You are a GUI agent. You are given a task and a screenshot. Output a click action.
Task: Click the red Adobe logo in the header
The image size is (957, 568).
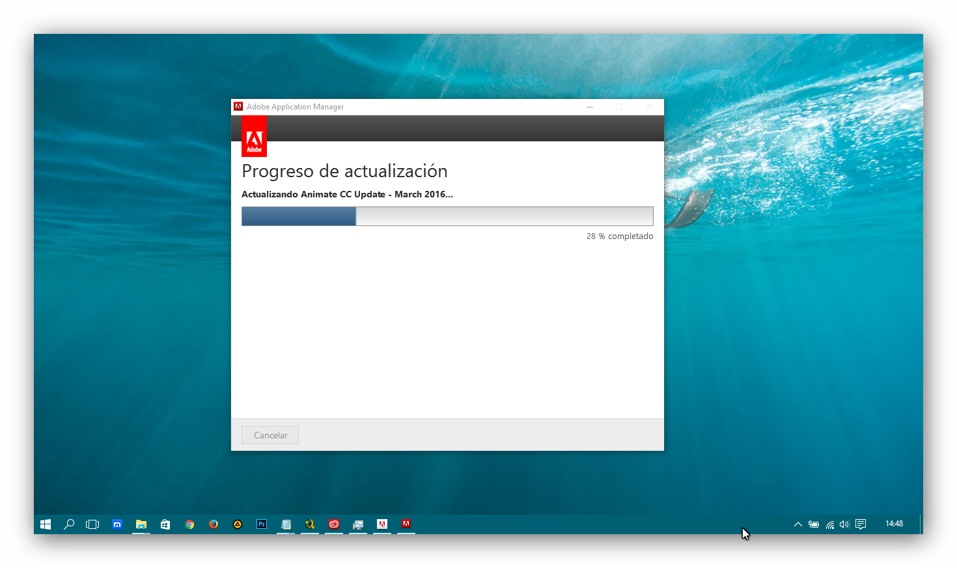(254, 136)
